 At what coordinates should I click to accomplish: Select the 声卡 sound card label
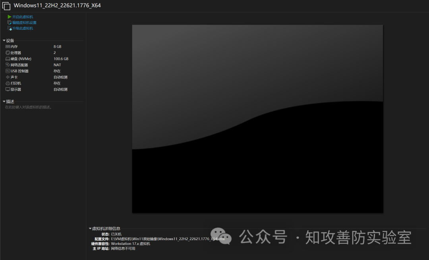pyautogui.click(x=14, y=77)
